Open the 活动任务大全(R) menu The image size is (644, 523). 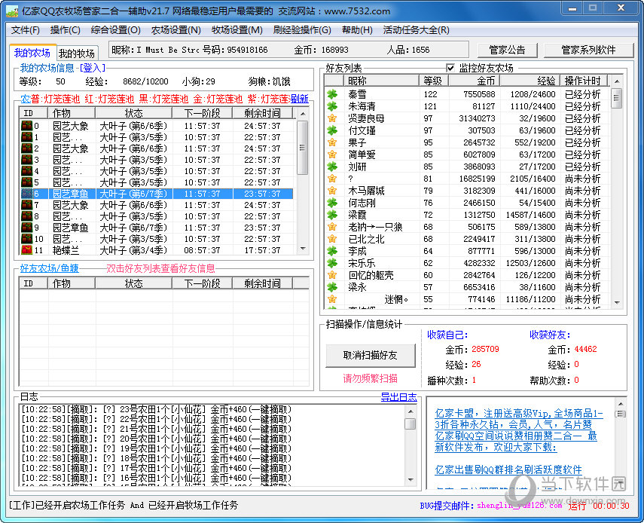coord(416,30)
